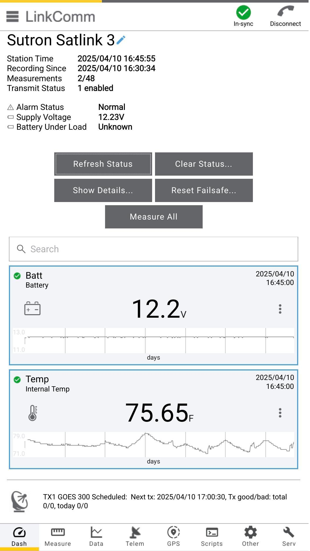This screenshot has width=310, height=551.
Task: Tap the Disconnect phone icon
Action: click(x=286, y=12)
